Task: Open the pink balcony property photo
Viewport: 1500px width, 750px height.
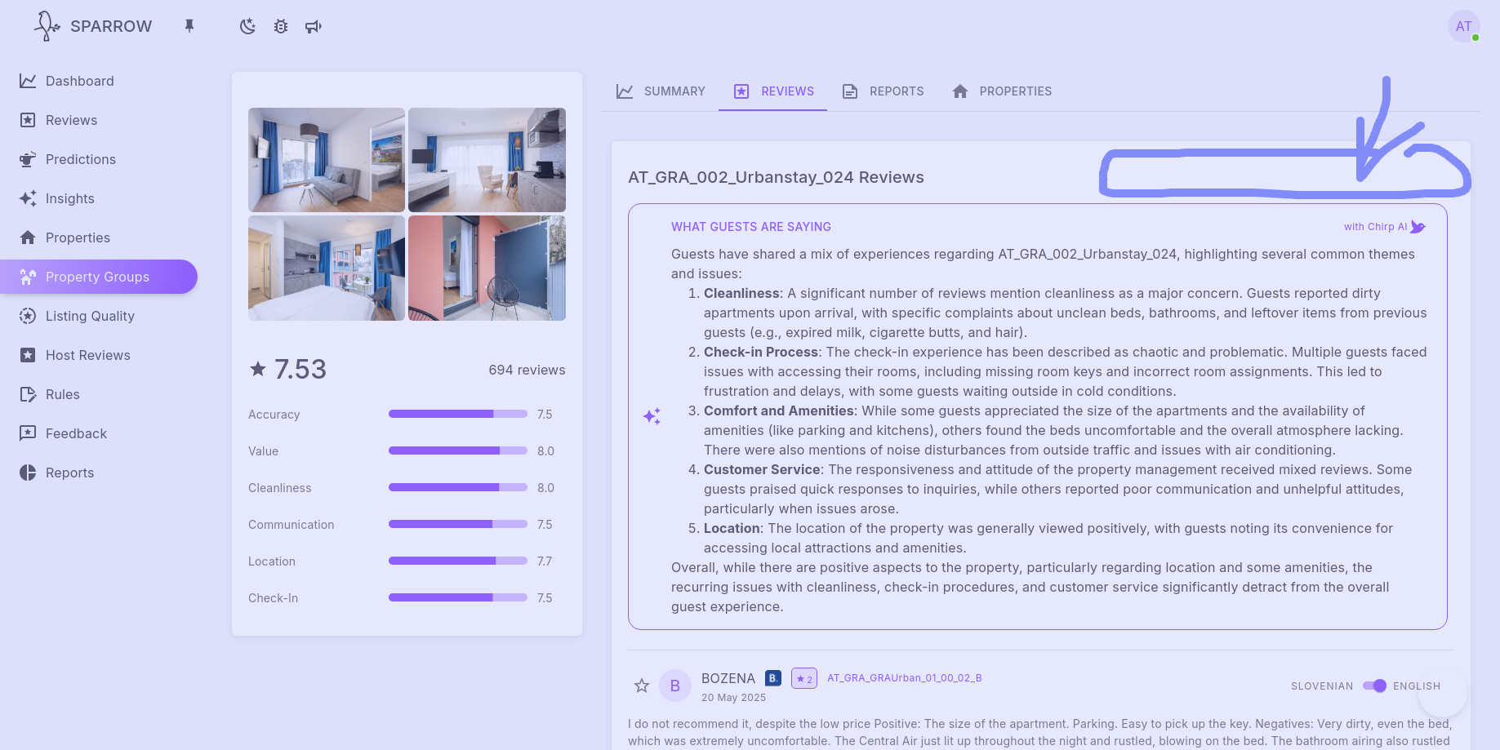Action: coord(487,268)
